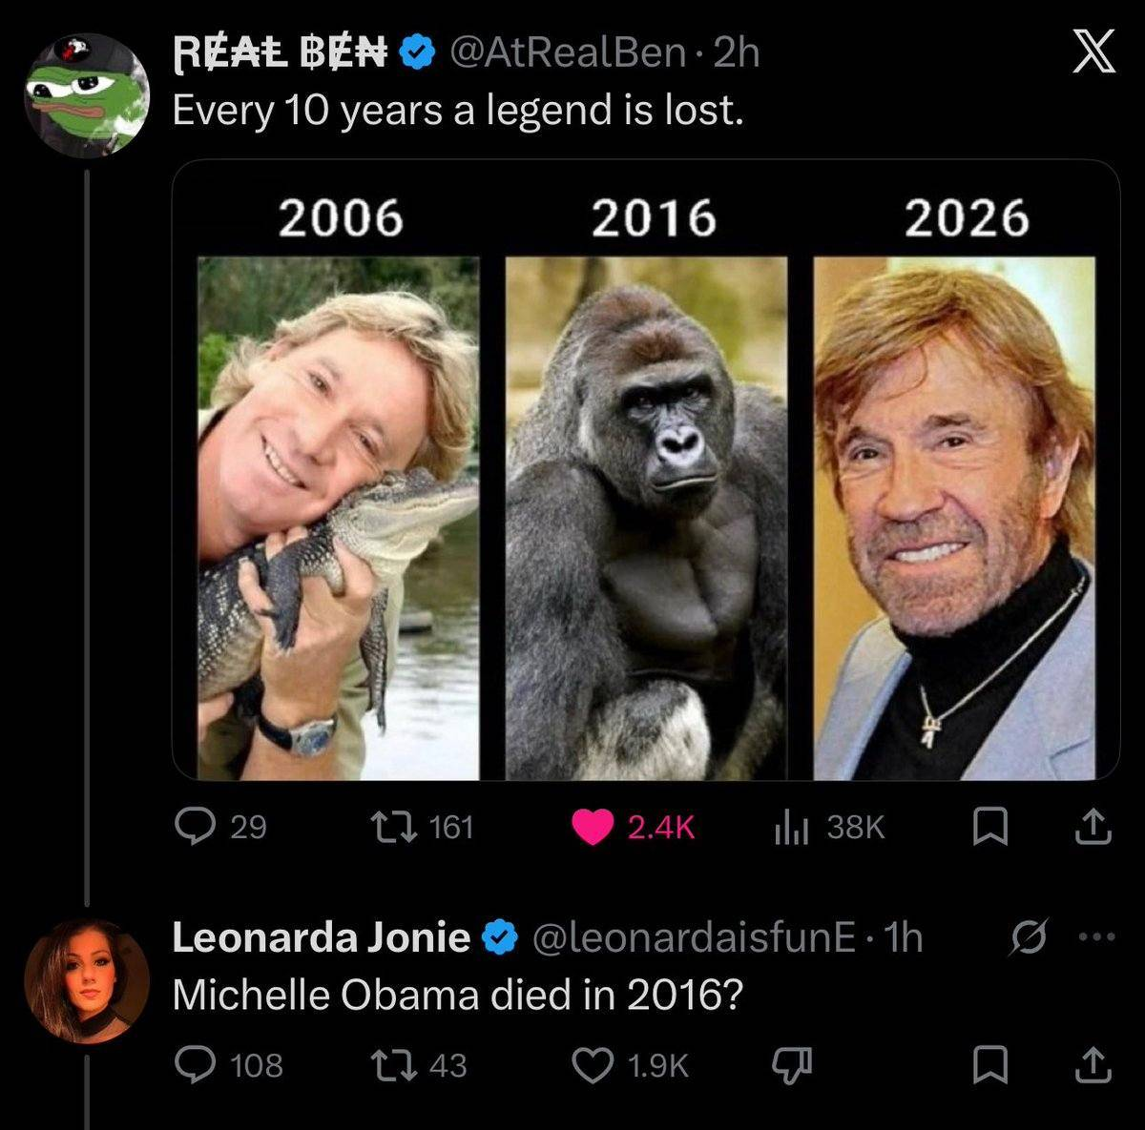Share Real Ben's post
The height and width of the screenshot is (1130, 1145).
[x=1093, y=826]
